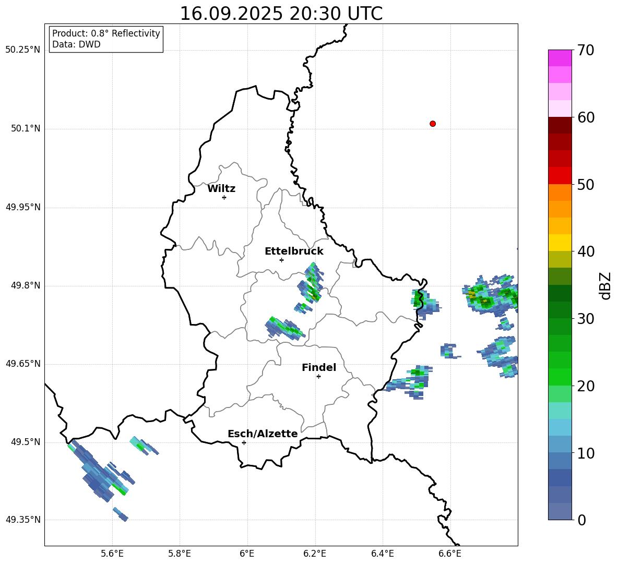The width and height of the screenshot is (618, 564).
Task: Click the bright red colorbar segment above 50
Action: pyautogui.click(x=560, y=176)
